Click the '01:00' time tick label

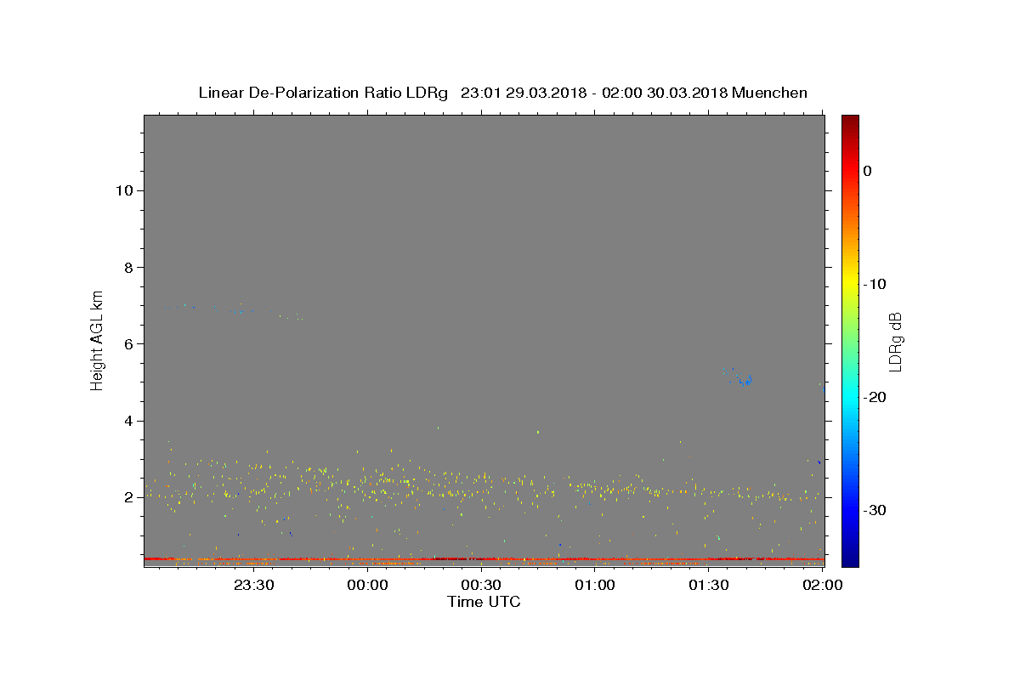(x=595, y=586)
